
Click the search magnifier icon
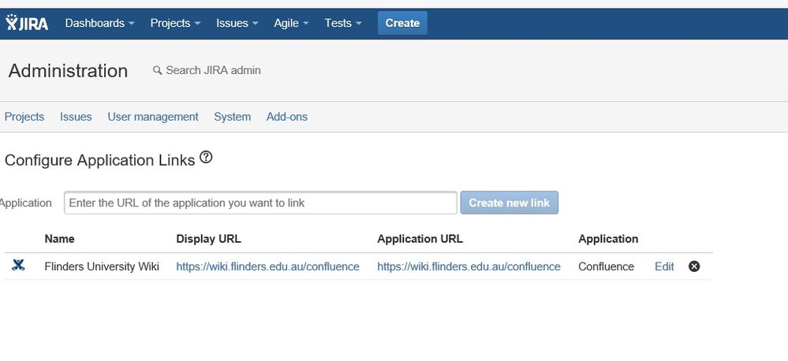(x=157, y=70)
